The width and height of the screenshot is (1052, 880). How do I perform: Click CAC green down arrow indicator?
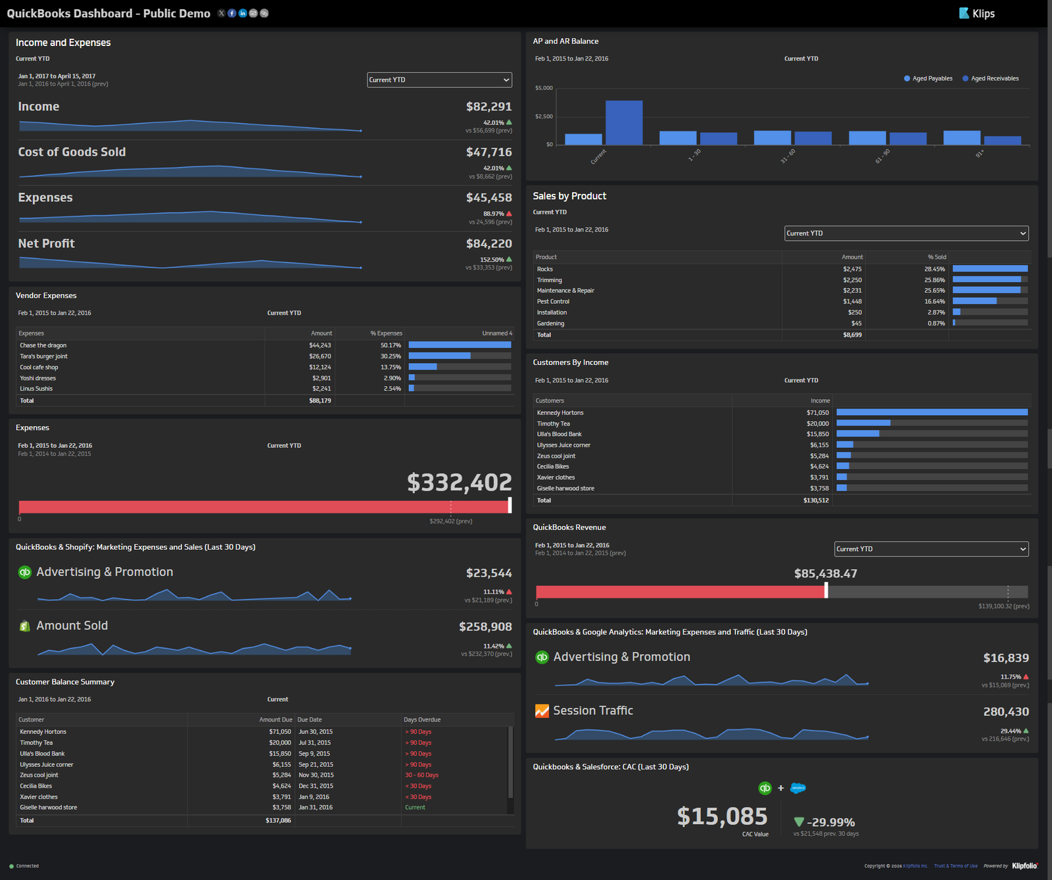click(x=799, y=822)
